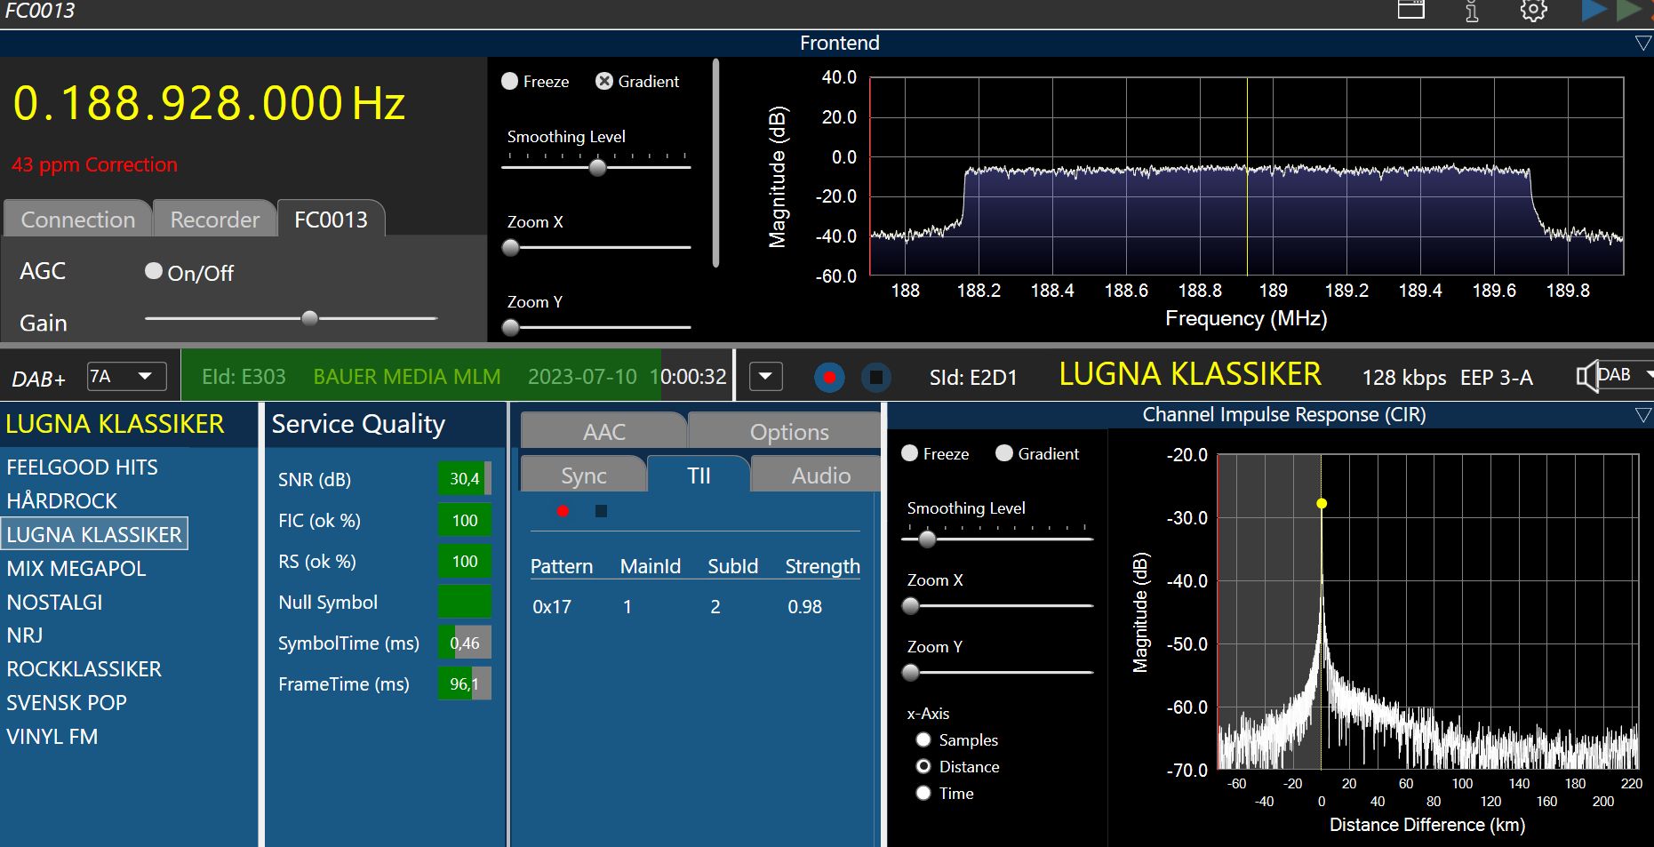Open the 7A channel dropdown
The height and width of the screenshot is (847, 1654).
coord(126,377)
